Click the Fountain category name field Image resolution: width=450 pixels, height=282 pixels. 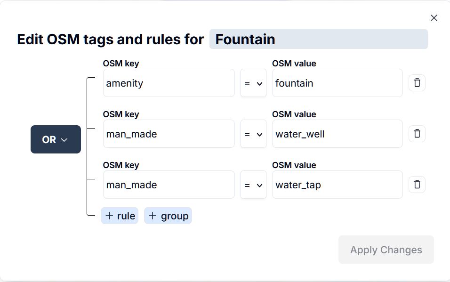click(318, 39)
